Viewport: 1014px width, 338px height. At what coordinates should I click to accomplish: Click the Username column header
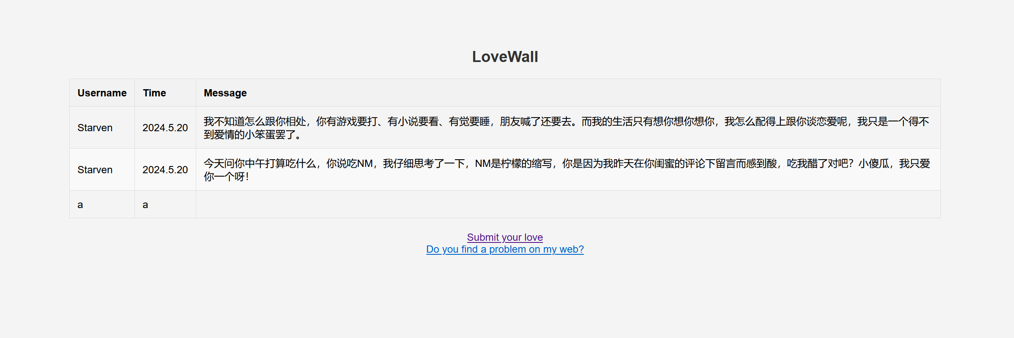102,93
